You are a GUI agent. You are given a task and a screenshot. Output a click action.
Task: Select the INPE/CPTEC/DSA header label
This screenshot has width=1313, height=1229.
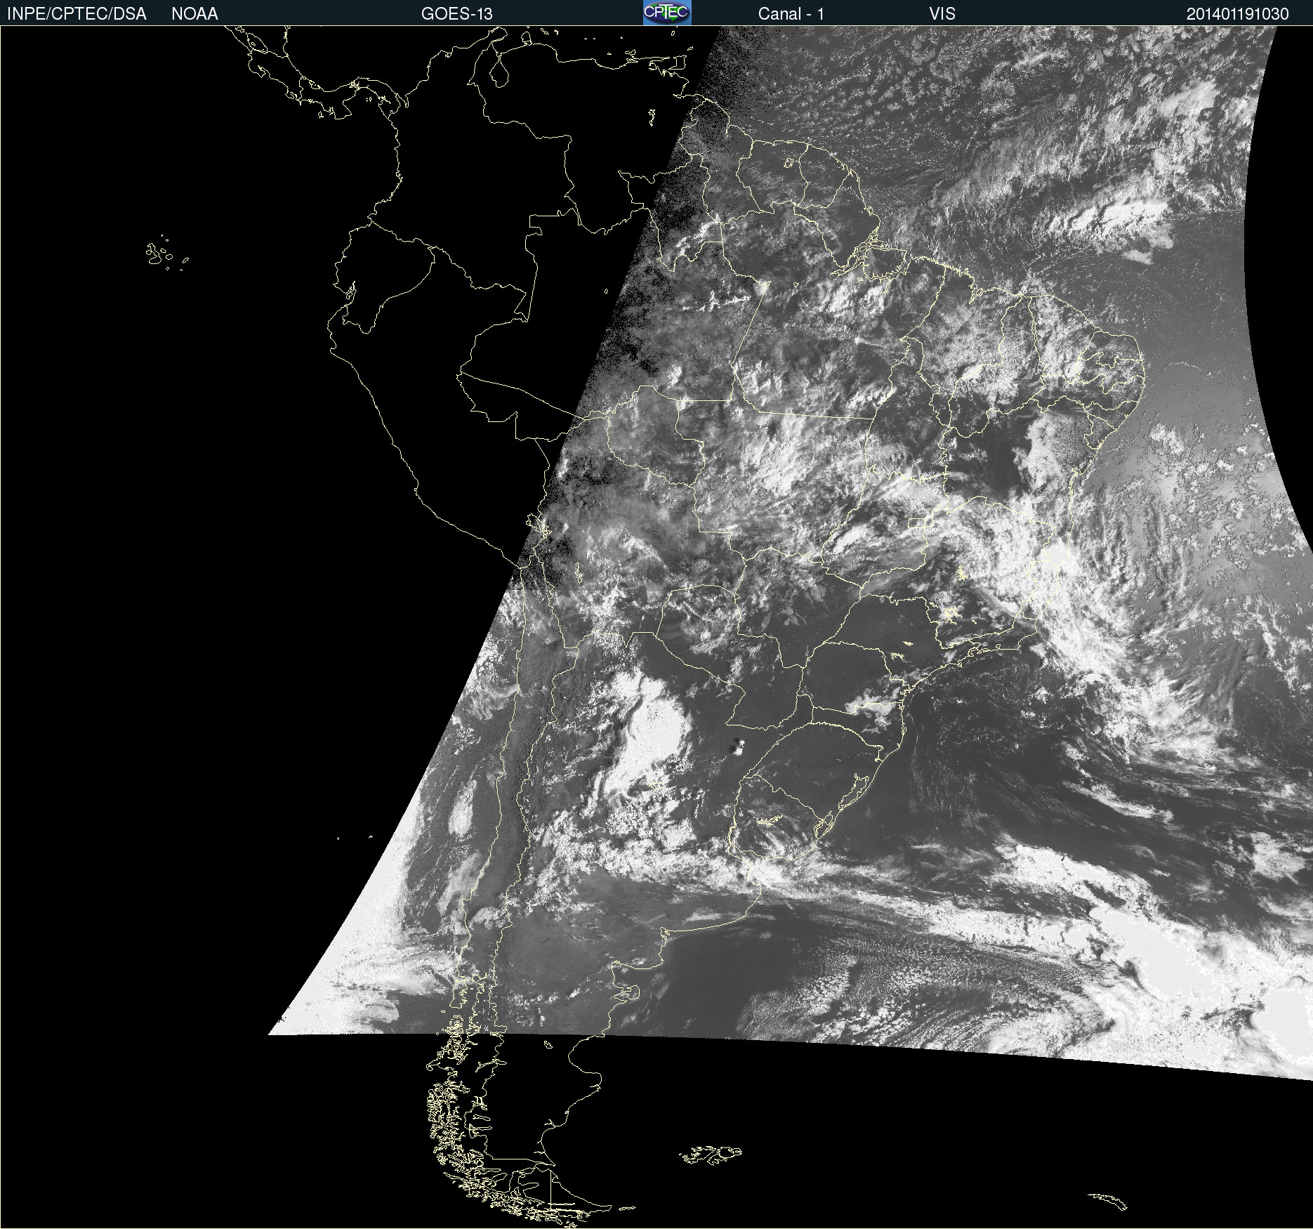point(77,14)
